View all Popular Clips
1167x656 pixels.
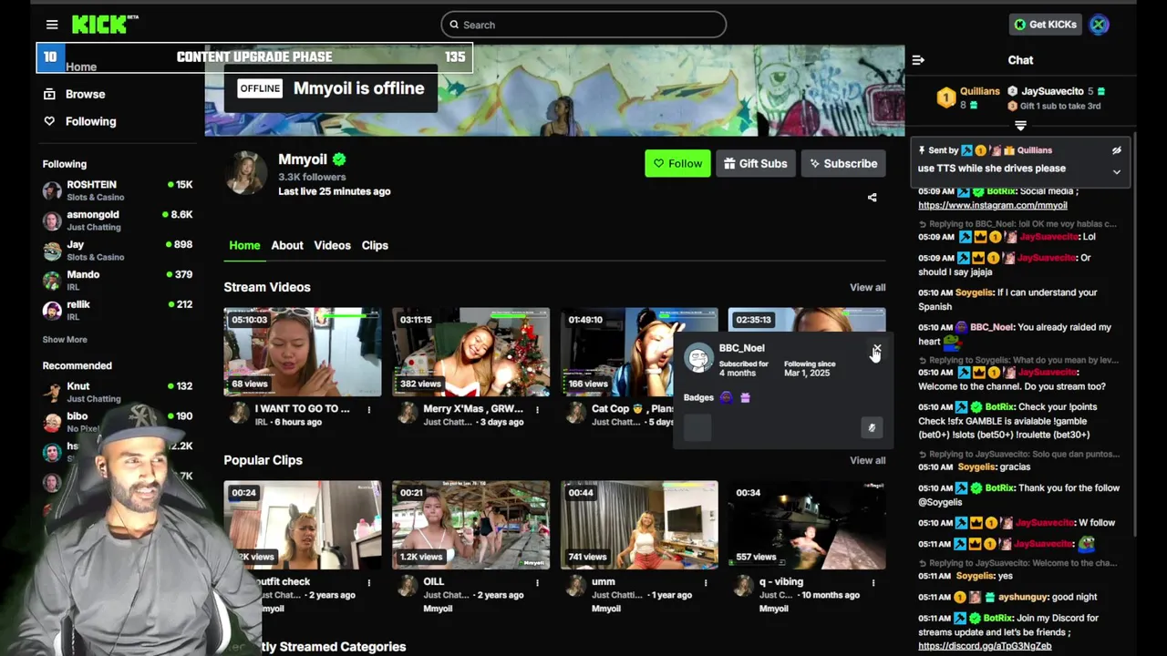point(867,460)
